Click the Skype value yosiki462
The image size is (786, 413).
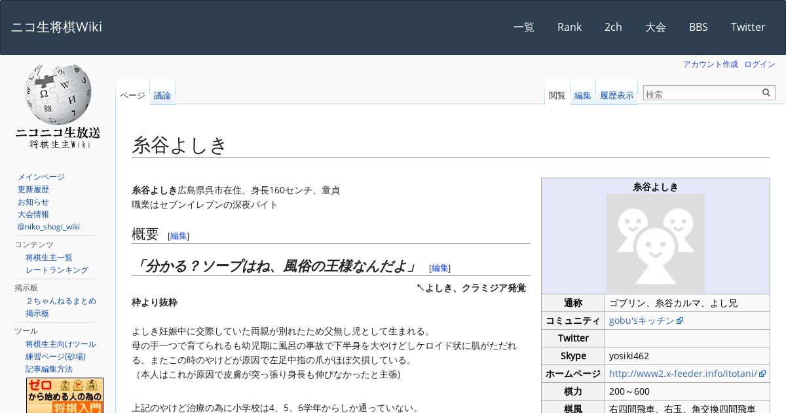pyautogui.click(x=629, y=356)
